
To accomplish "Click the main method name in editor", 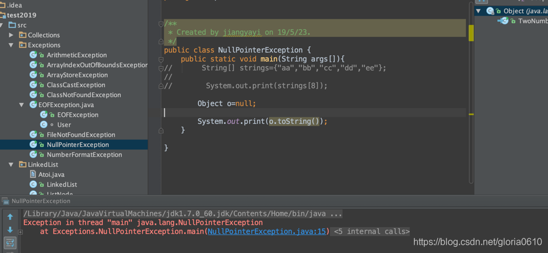I will click(x=269, y=59).
